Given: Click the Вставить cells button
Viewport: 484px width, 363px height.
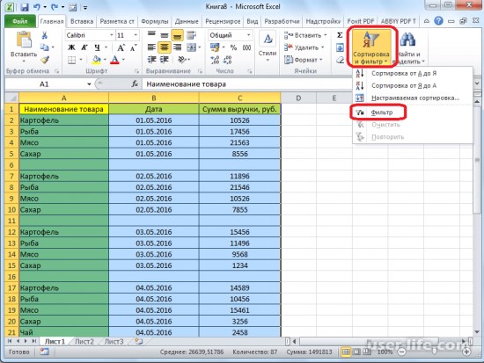Looking at the screenshot, I should click(304, 35).
